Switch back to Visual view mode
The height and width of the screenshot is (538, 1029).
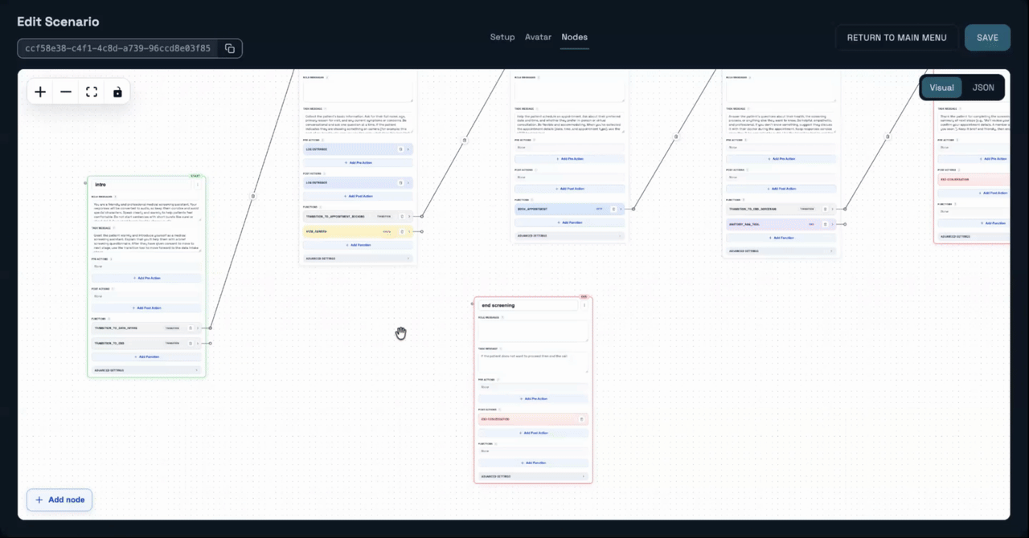(941, 88)
